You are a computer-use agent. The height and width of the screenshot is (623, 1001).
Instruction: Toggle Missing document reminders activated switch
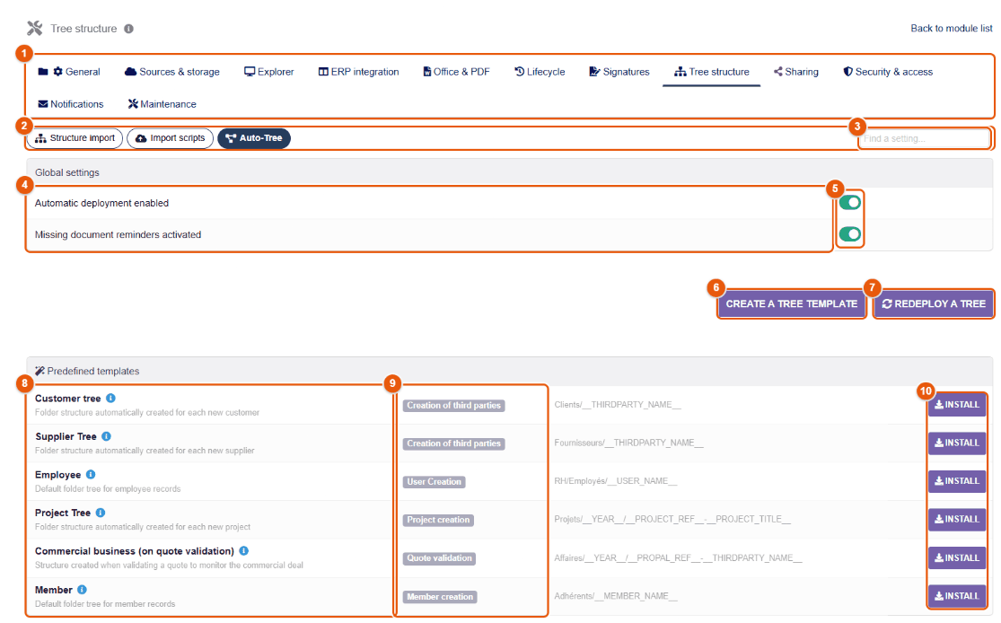[x=849, y=234]
